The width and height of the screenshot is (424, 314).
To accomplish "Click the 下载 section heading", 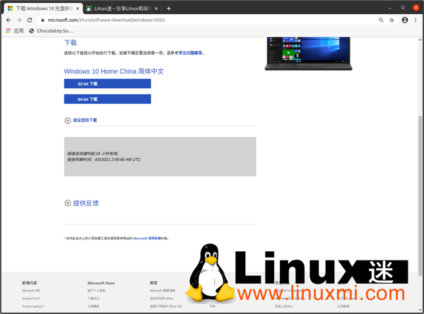I will click(x=71, y=42).
